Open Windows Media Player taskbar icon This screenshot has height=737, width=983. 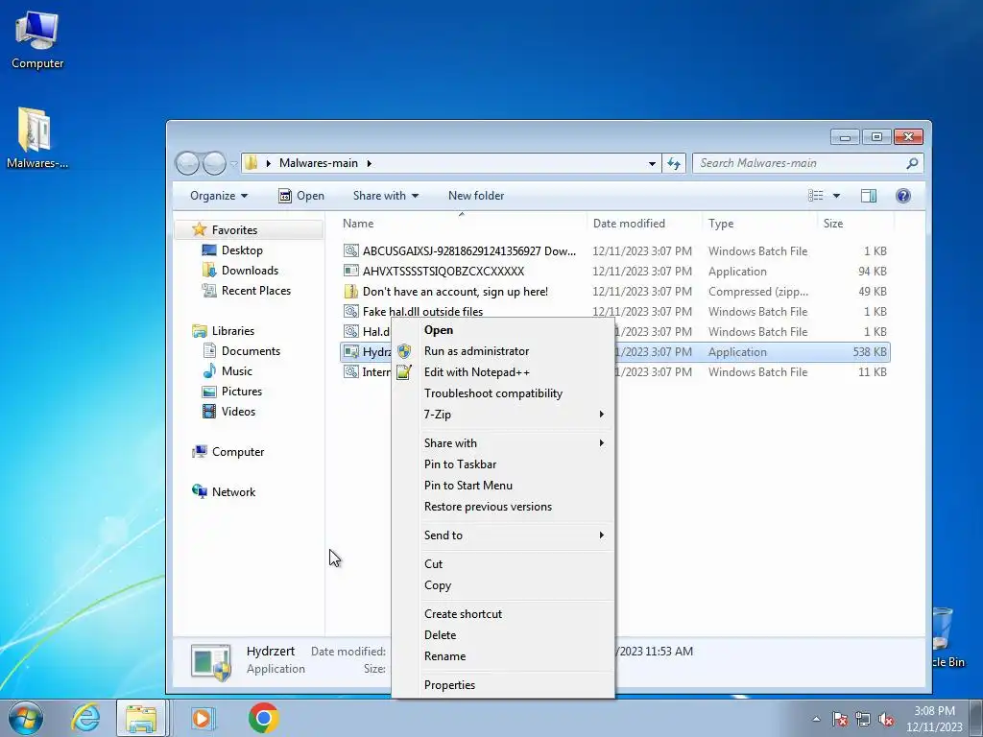pos(203,718)
